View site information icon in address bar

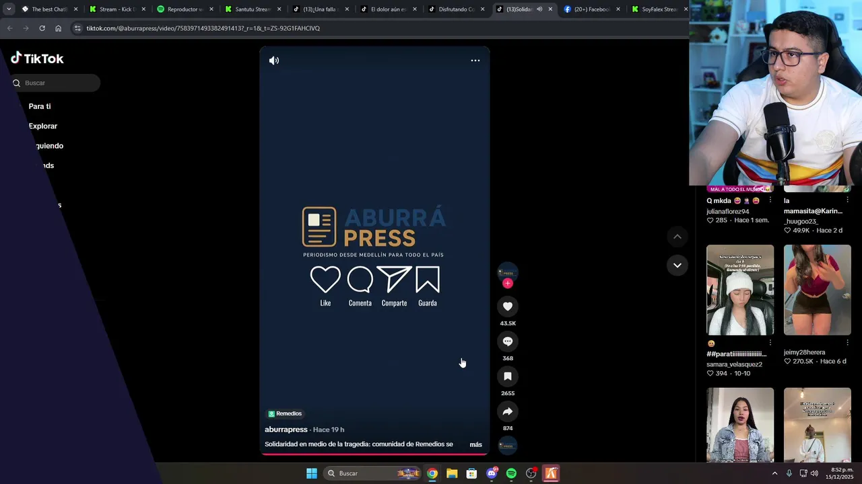[77, 28]
